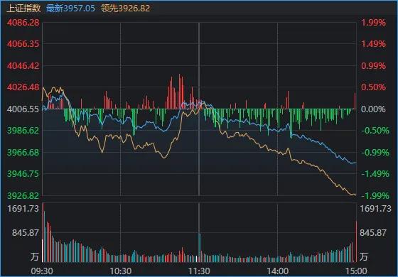
Task: Click the -0.99% percent axis label
Action: [x=375, y=153]
